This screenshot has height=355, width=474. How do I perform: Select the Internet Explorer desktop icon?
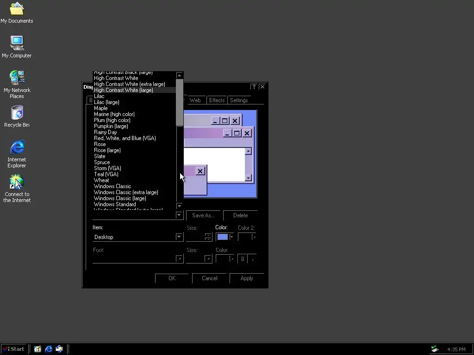(17, 153)
